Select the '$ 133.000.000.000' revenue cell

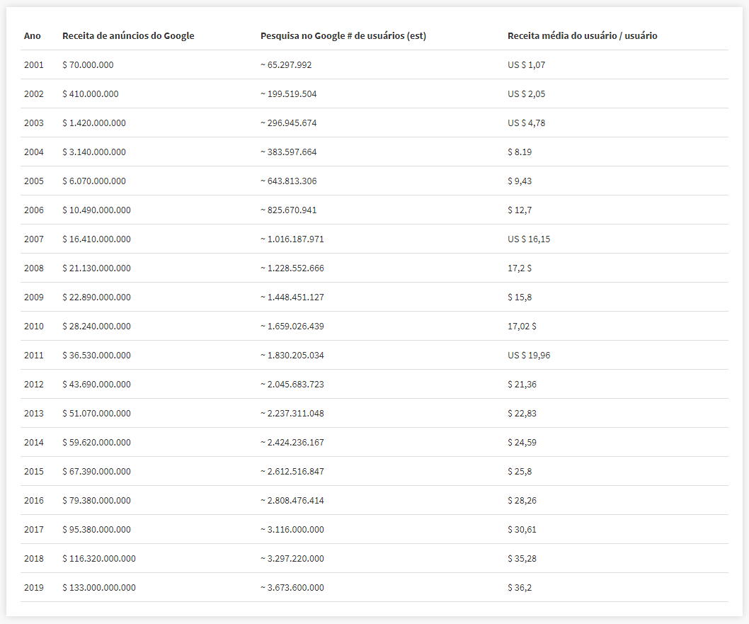point(99,588)
